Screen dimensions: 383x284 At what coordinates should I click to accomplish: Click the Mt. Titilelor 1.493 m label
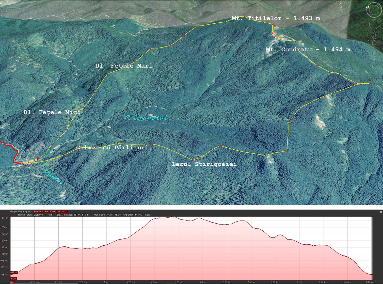point(276,18)
